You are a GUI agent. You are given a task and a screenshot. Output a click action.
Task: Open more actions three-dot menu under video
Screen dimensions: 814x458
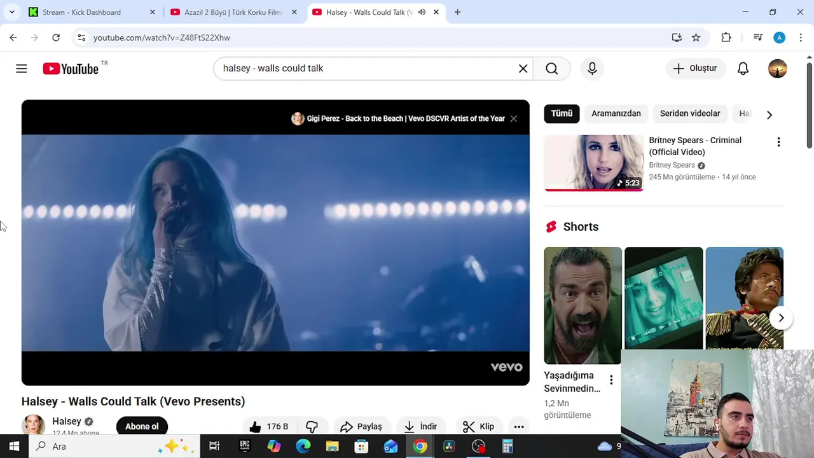(x=519, y=427)
